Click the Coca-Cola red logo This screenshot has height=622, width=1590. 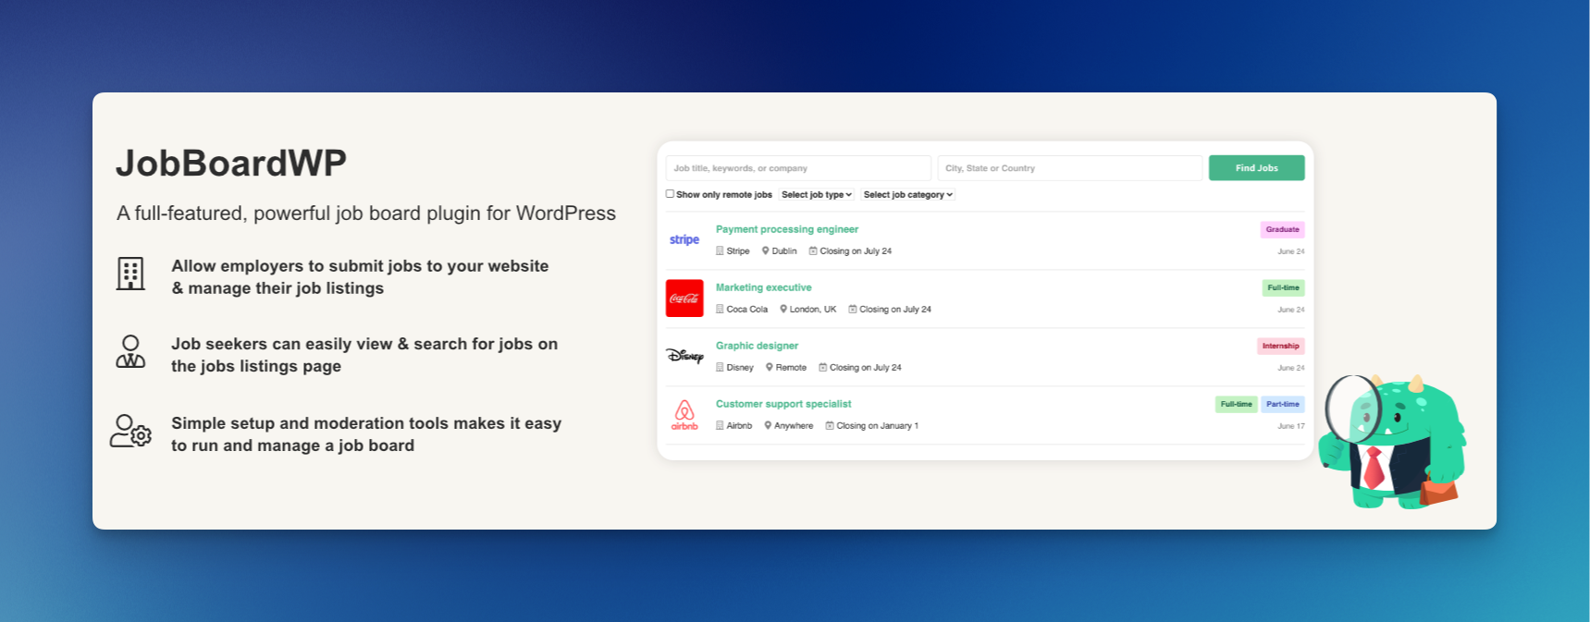[x=684, y=298]
